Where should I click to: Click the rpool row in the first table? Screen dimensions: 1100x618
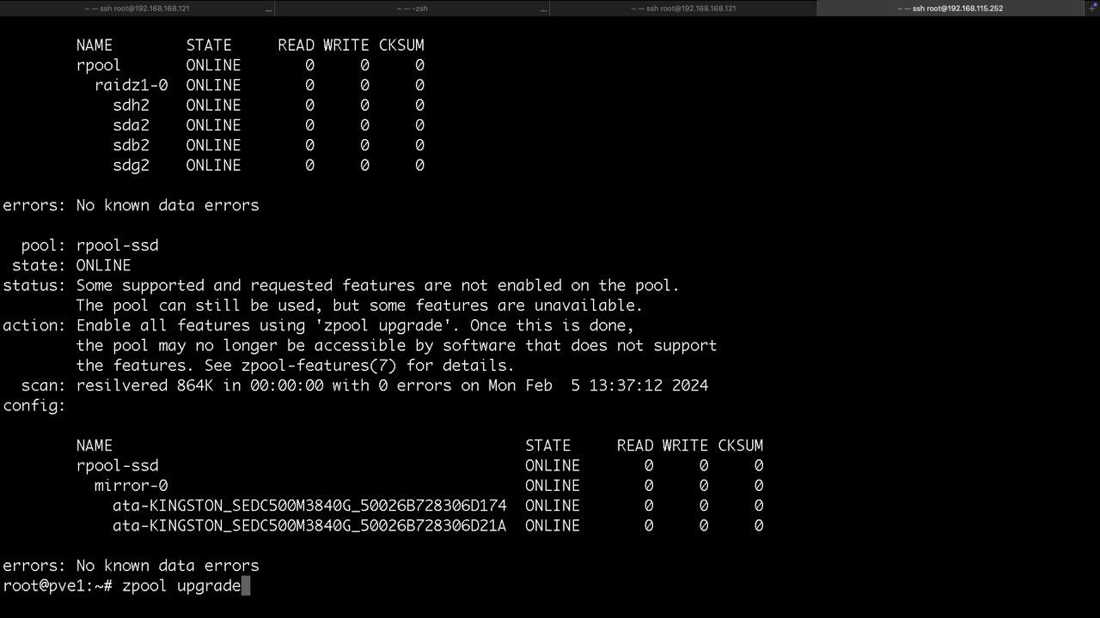pos(250,65)
